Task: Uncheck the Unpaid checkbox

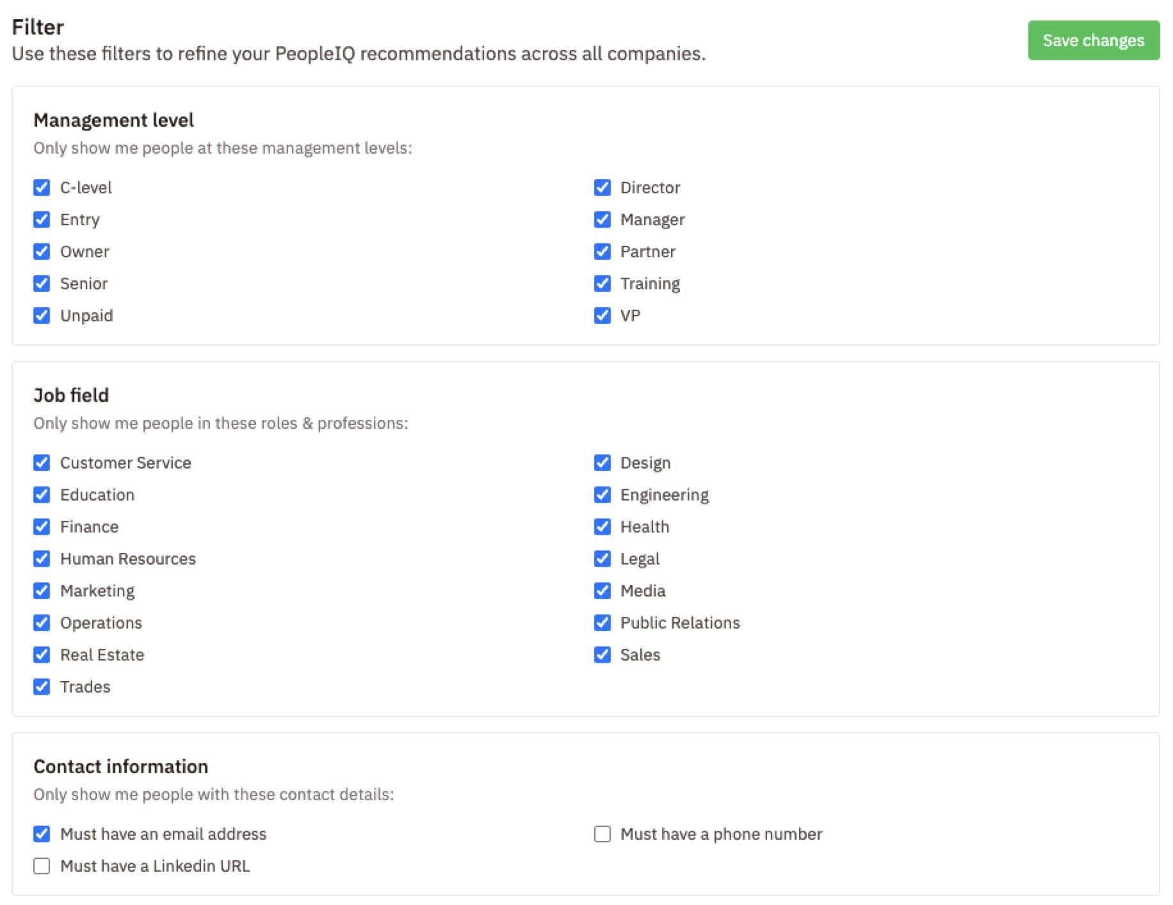Action: (42, 316)
